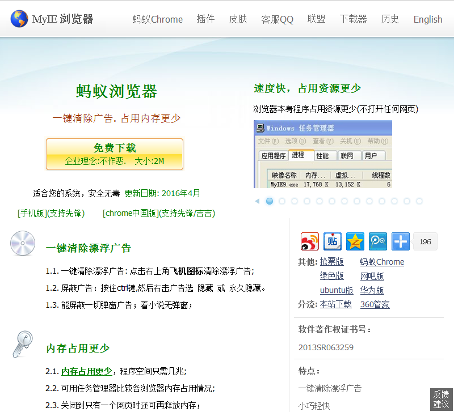Click the 免费下载 download button
This screenshot has height=412, width=454.
[x=115, y=154]
